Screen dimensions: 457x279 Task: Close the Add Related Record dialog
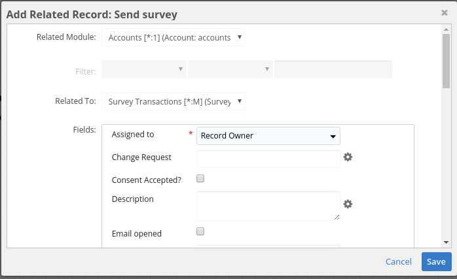(445, 12)
